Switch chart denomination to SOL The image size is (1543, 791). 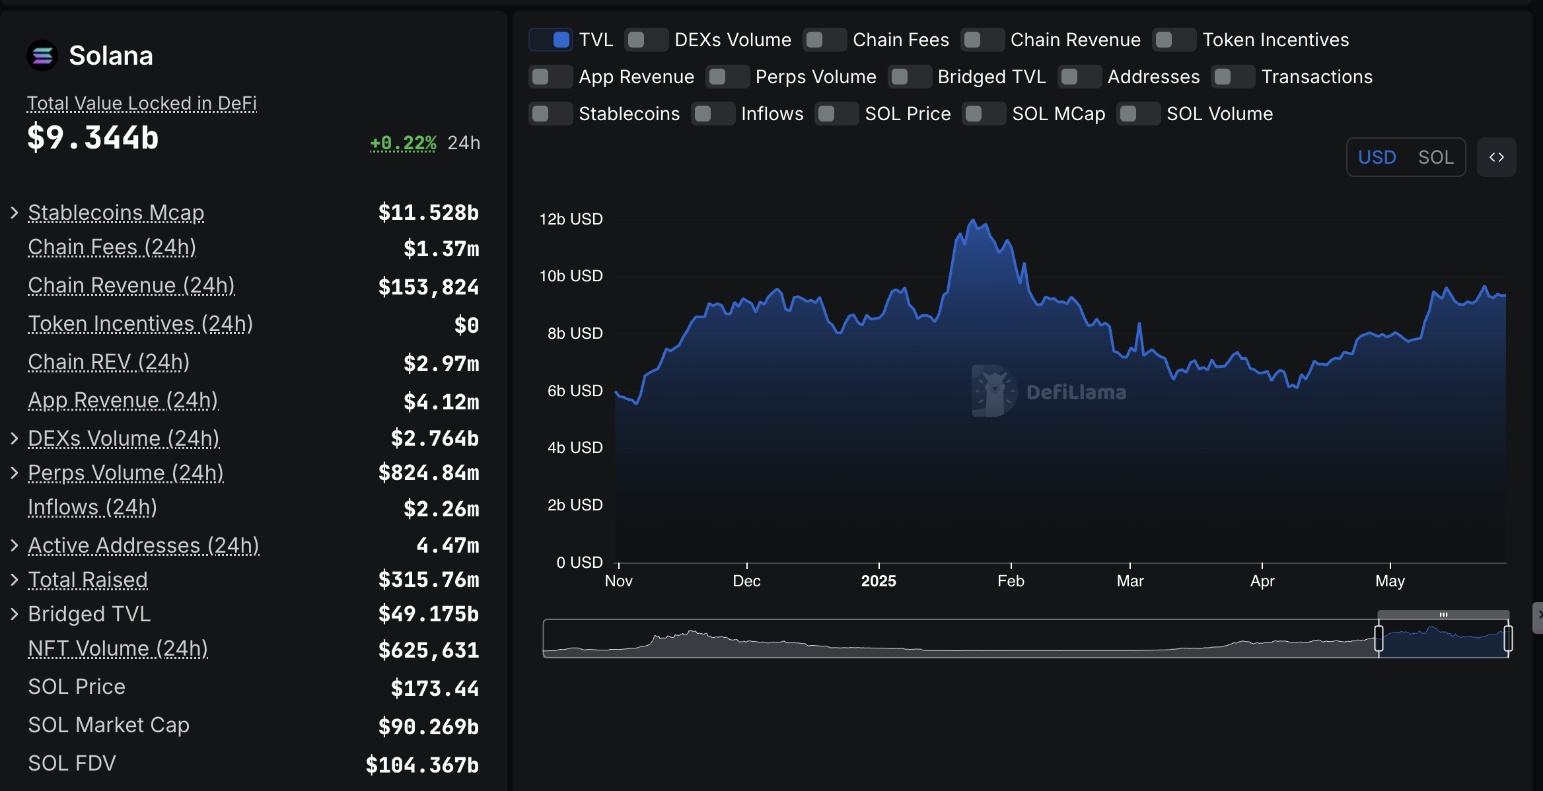tap(1435, 157)
